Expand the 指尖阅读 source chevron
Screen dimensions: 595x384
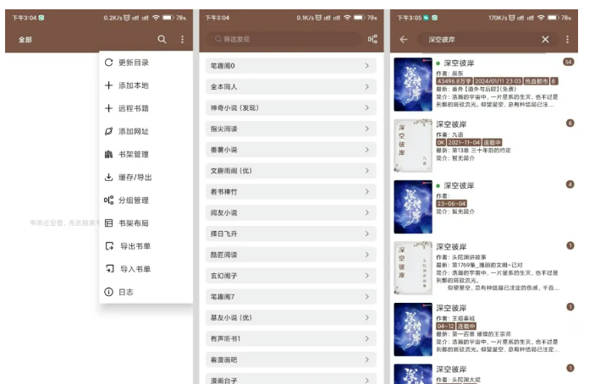coord(367,129)
